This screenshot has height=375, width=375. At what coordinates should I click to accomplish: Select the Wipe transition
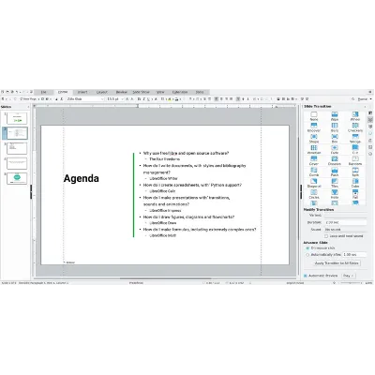tap(335, 116)
